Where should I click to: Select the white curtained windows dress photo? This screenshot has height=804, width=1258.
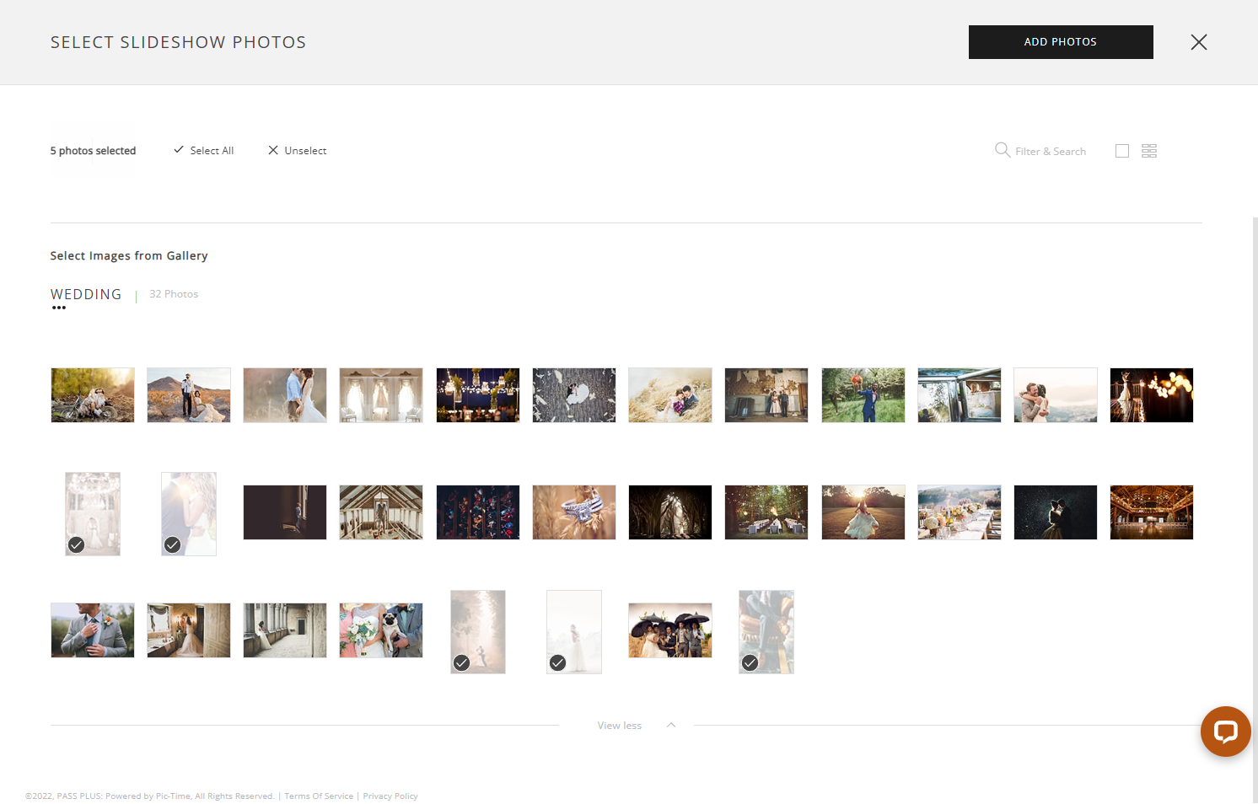[381, 395]
